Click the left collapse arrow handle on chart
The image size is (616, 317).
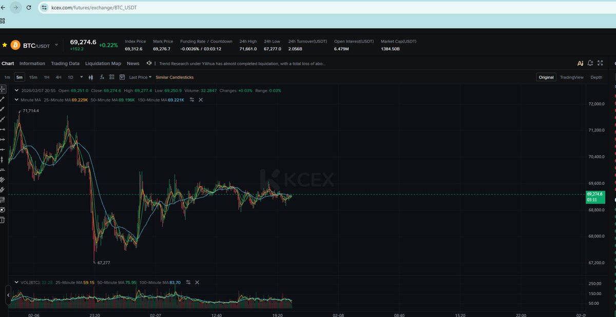[x=8, y=295]
